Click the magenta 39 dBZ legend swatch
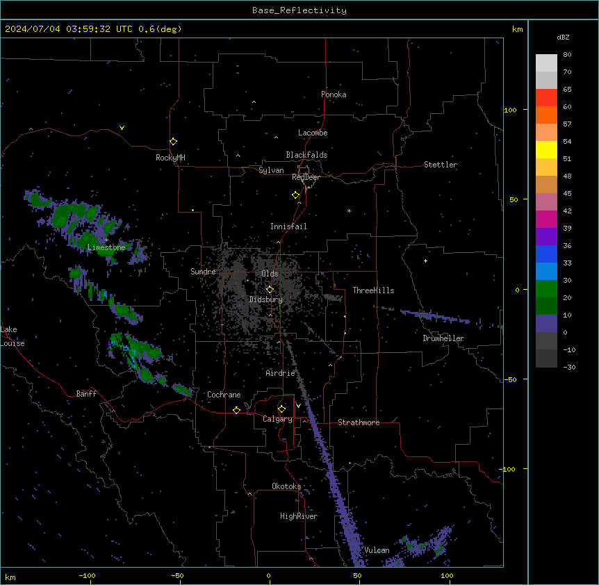The image size is (599, 585). pyautogui.click(x=546, y=219)
